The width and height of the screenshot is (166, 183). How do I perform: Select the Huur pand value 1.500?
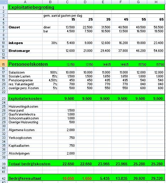(x=67, y=111)
